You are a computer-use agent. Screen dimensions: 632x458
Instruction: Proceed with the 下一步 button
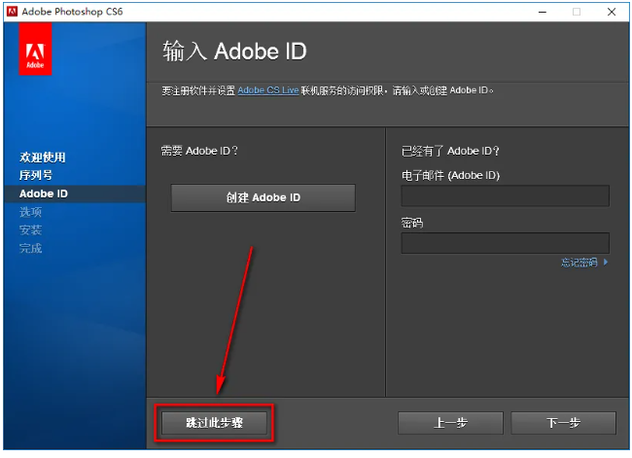tap(563, 423)
